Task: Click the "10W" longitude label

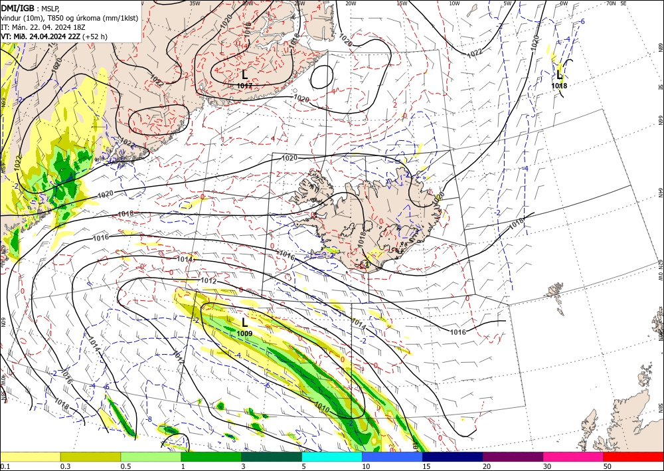Action: tap(454, 3)
